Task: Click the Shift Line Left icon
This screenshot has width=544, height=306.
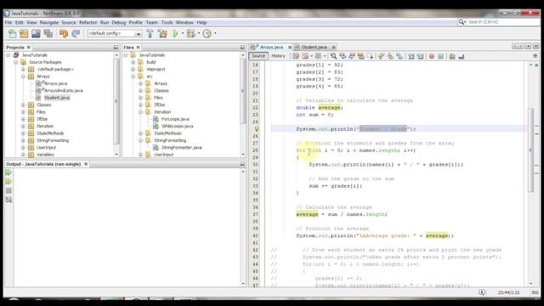Action: coord(411,56)
